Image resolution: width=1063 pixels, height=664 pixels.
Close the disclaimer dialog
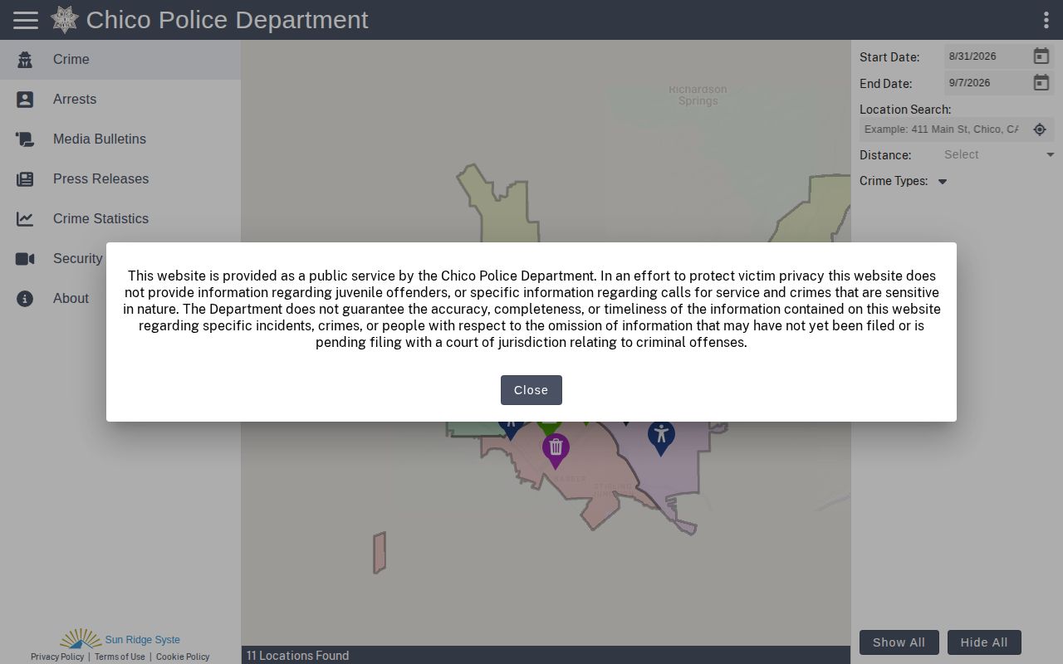click(x=531, y=390)
